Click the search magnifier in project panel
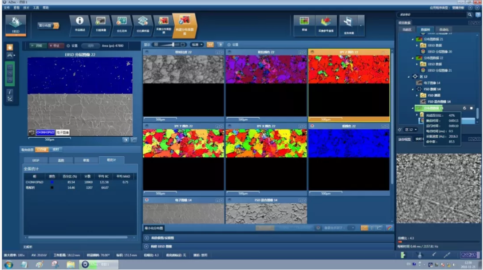This screenshot has width=483, height=270. tap(470, 15)
